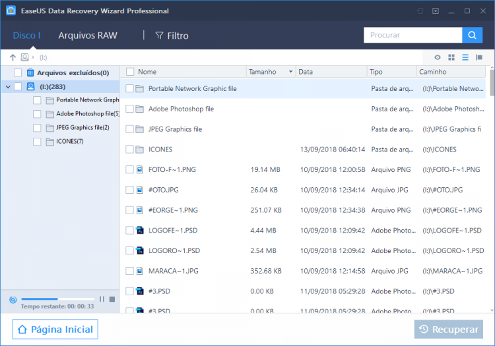
Task: Select the JPEG Graphics file(2) tree item
Action: 82,128
